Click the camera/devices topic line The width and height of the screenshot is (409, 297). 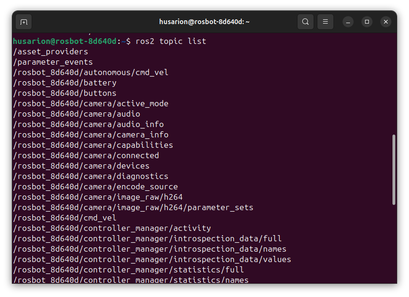coord(81,166)
